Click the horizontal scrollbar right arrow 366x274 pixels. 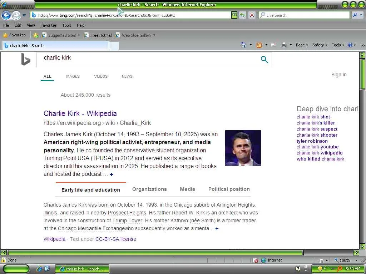tap(356, 252)
